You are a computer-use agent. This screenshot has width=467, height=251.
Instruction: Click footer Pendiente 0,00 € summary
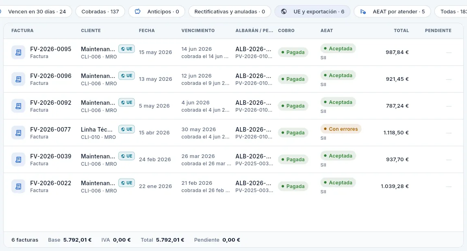pyautogui.click(x=217, y=240)
